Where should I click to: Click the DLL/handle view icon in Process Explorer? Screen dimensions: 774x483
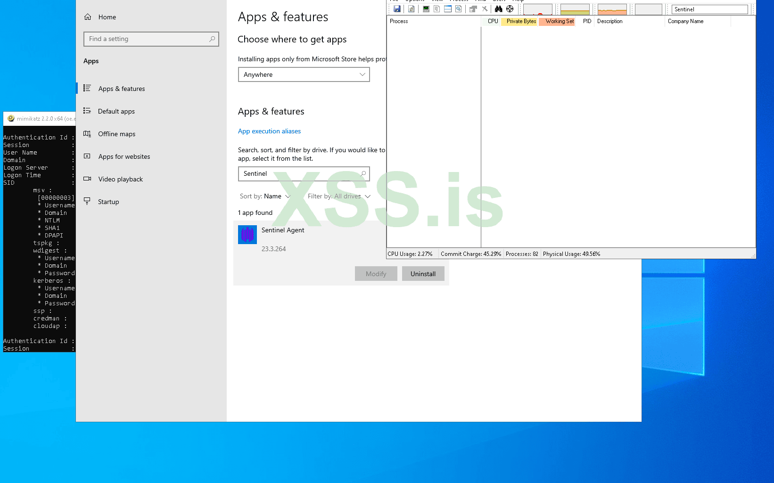coord(458,9)
